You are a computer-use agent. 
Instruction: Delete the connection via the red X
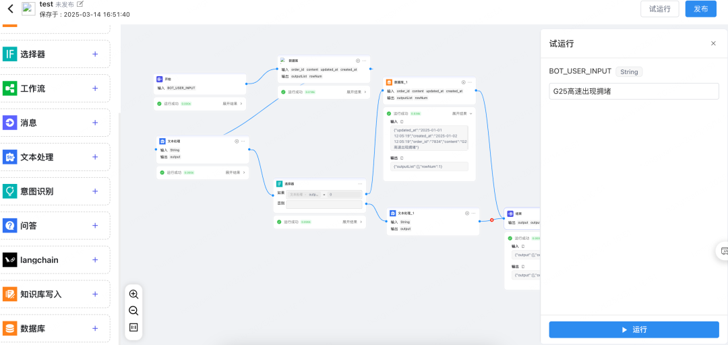tap(491, 220)
